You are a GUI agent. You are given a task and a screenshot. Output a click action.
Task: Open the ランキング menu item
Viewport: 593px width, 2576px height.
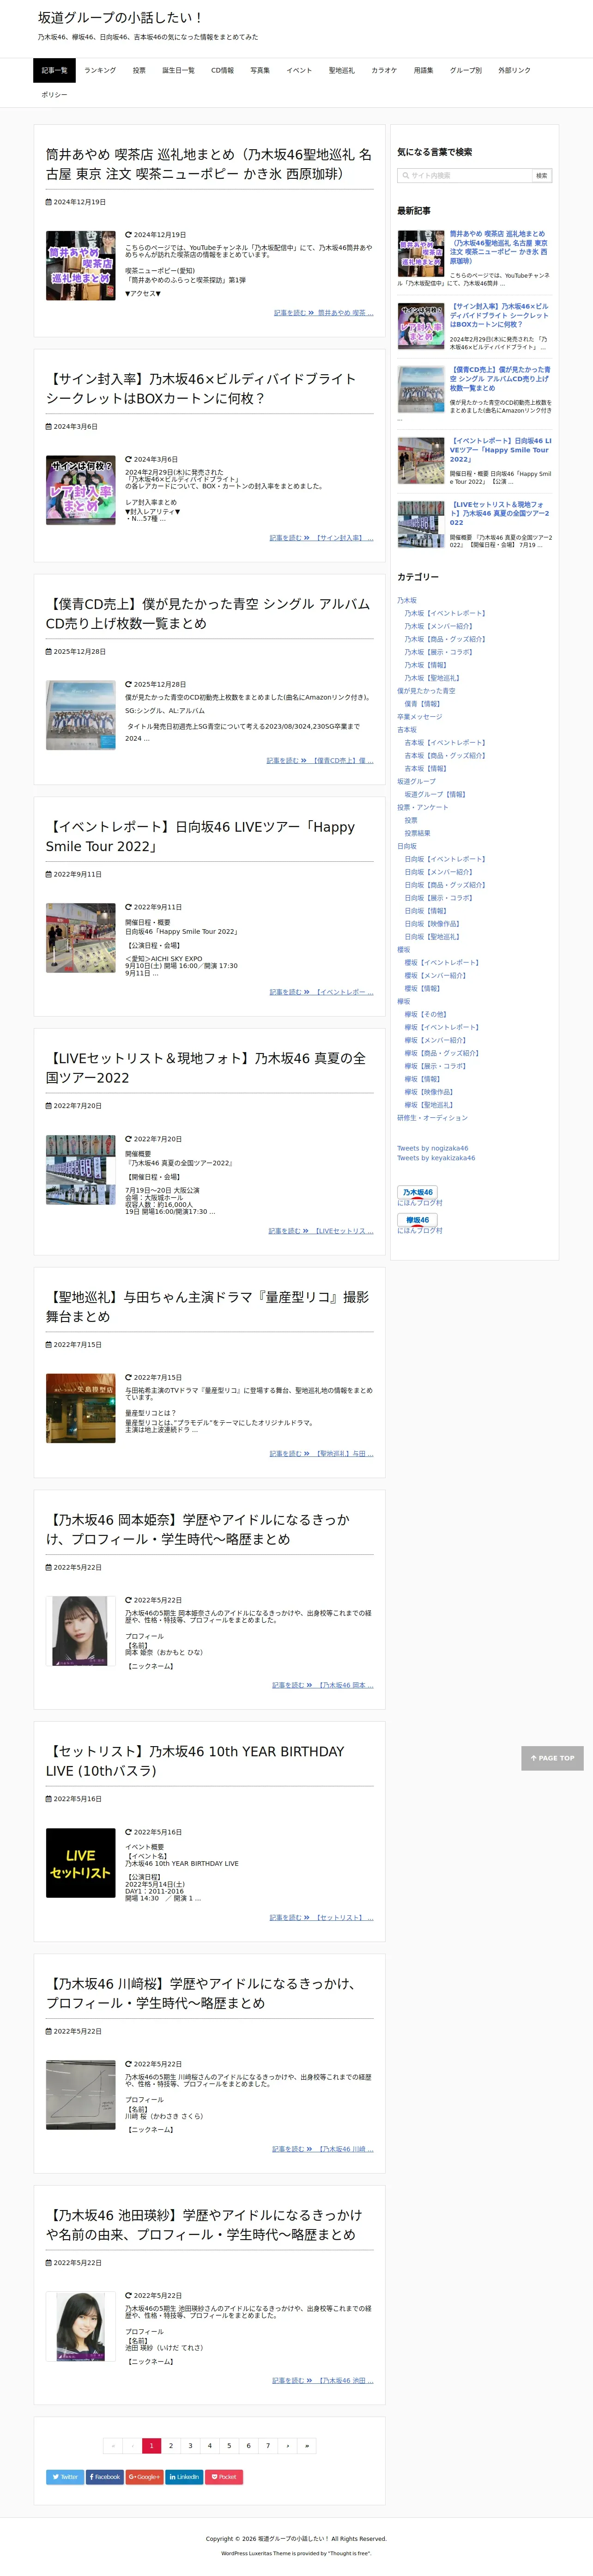(100, 70)
